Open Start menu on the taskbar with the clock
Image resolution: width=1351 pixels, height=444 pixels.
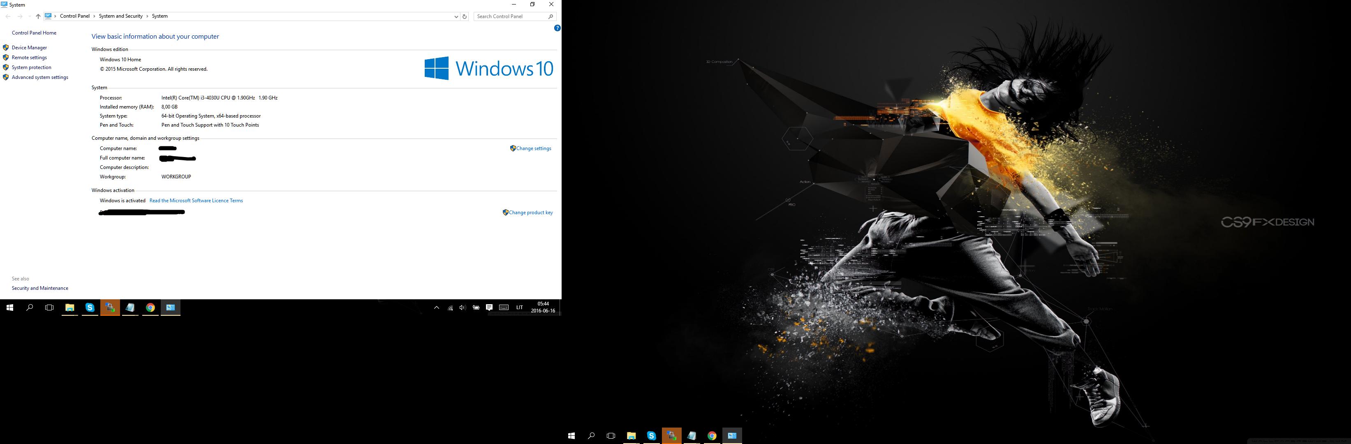point(9,308)
